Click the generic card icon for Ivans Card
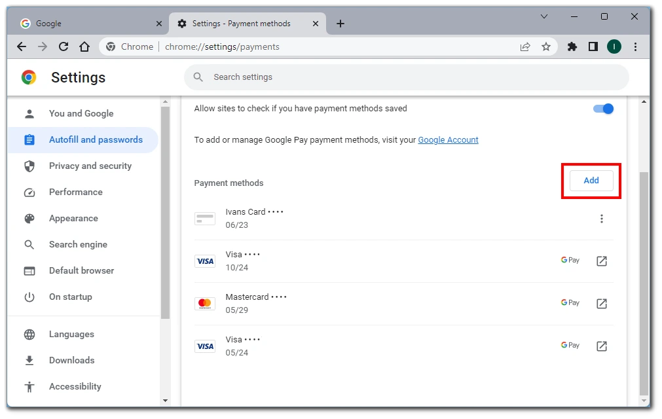Image resolution: width=662 pixels, height=419 pixels. pos(205,219)
